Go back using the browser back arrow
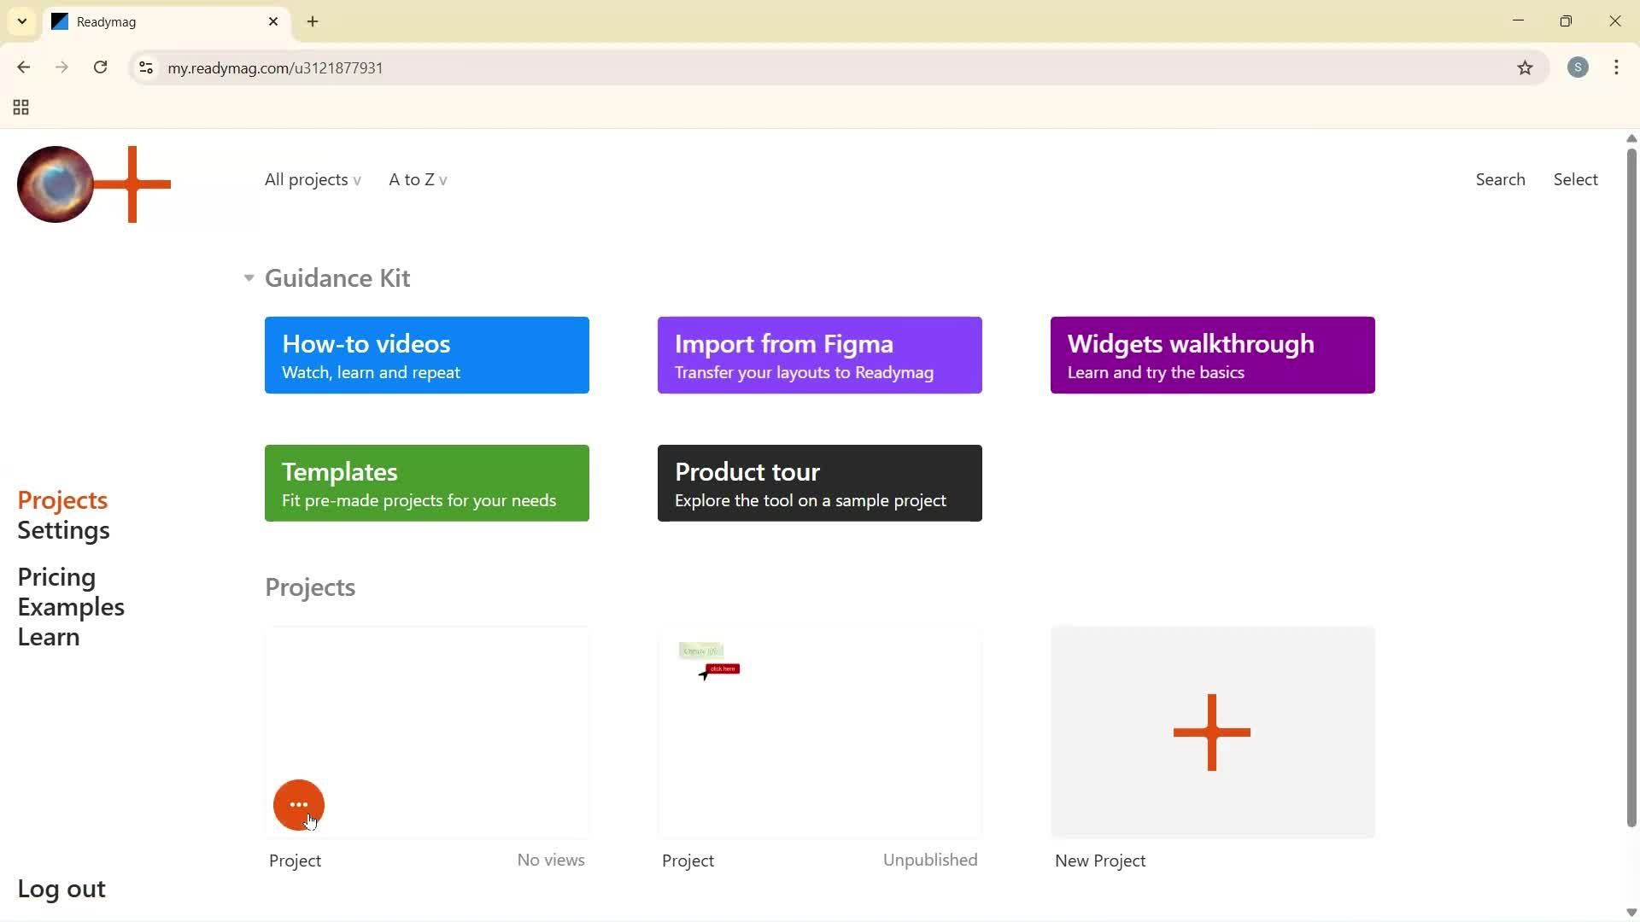1640x922 pixels. tap(23, 67)
